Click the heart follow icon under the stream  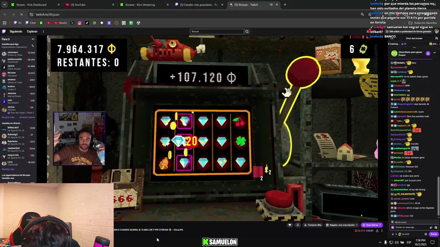(290, 225)
